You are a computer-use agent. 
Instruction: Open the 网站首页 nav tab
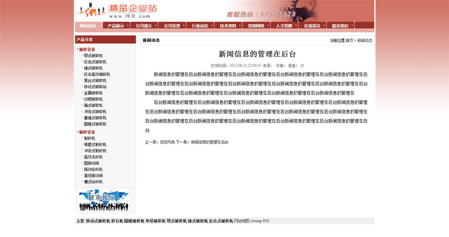click(x=88, y=26)
